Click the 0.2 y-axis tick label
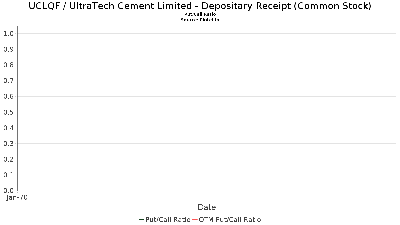This screenshot has width=400, height=225. point(8,159)
